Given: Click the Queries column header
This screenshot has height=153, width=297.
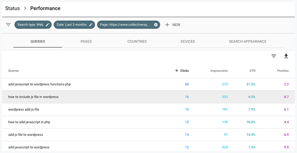Looking at the screenshot, I should (x=14, y=71).
